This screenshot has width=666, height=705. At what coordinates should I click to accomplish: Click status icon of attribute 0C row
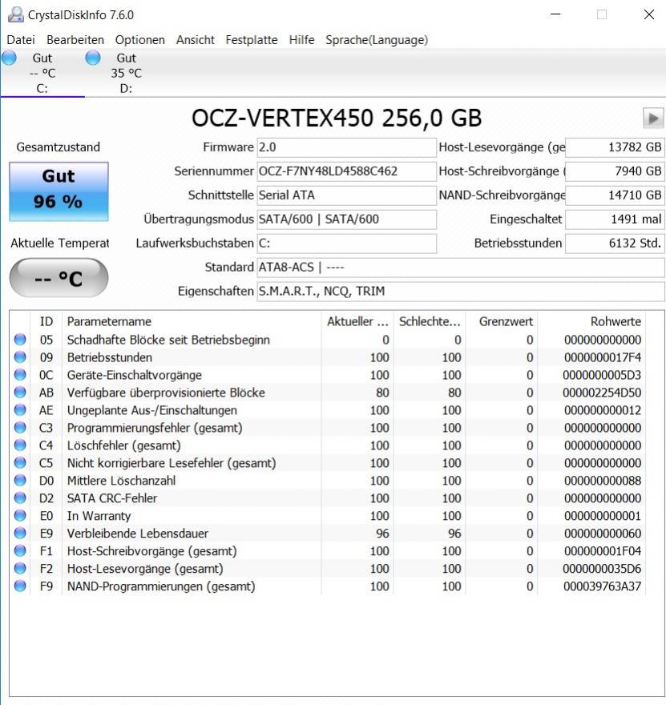(x=20, y=375)
